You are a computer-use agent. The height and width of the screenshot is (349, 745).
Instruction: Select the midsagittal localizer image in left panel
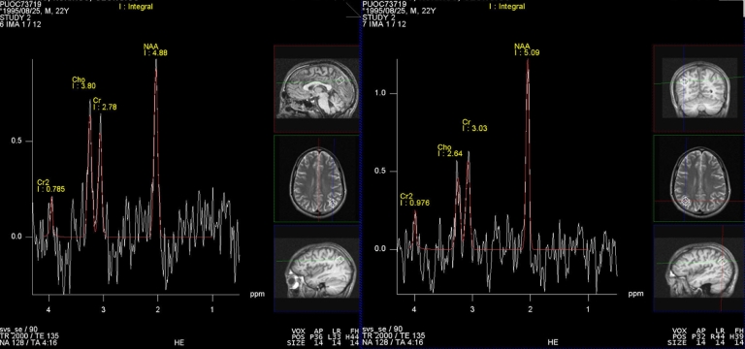pos(316,88)
